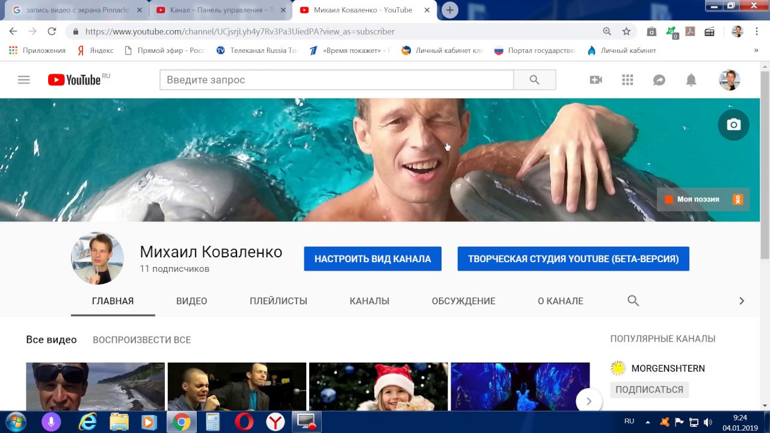Screen dimensions: 770x433
Task: Open Opera from taskbar
Action: (244, 422)
